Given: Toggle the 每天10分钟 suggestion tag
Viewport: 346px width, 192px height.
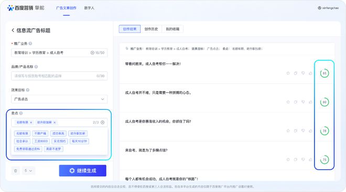Looking at the screenshot, I should [x=79, y=141].
